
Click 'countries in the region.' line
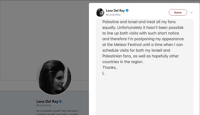click(123, 62)
